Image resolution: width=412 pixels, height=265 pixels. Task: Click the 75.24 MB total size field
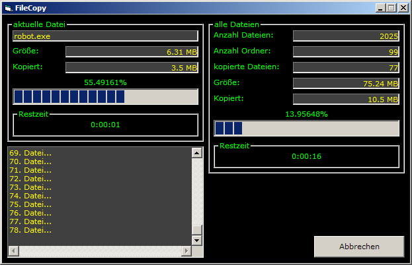coord(345,83)
